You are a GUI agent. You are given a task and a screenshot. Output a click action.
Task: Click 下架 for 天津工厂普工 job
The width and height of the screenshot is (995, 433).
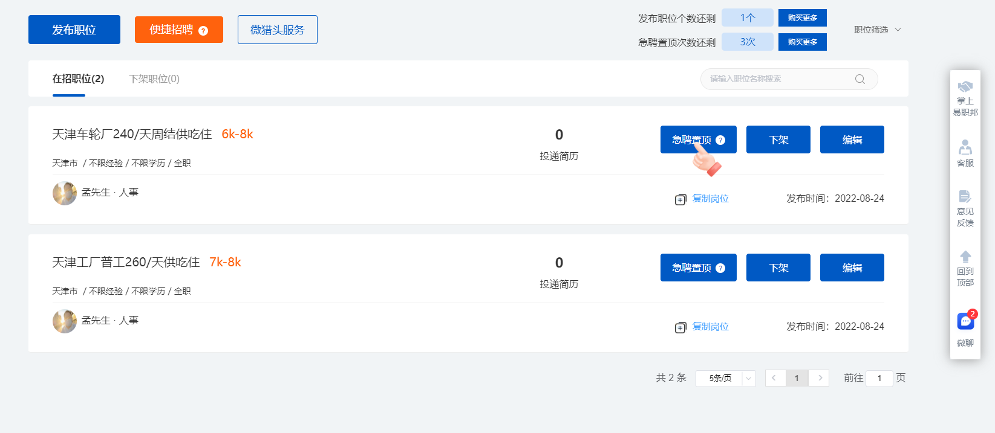click(x=778, y=268)
